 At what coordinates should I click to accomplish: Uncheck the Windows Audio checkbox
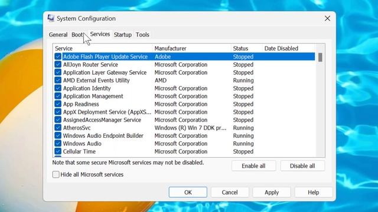tap(58, 144)
